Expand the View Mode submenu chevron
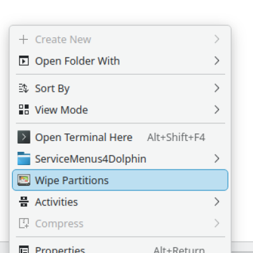This screenshot has width=253, height=253. tap(217, 109)
